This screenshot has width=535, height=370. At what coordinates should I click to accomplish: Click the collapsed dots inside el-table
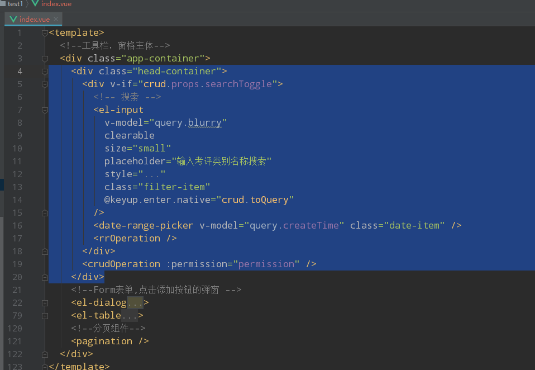pyautogui.click(x=130, y=315)
